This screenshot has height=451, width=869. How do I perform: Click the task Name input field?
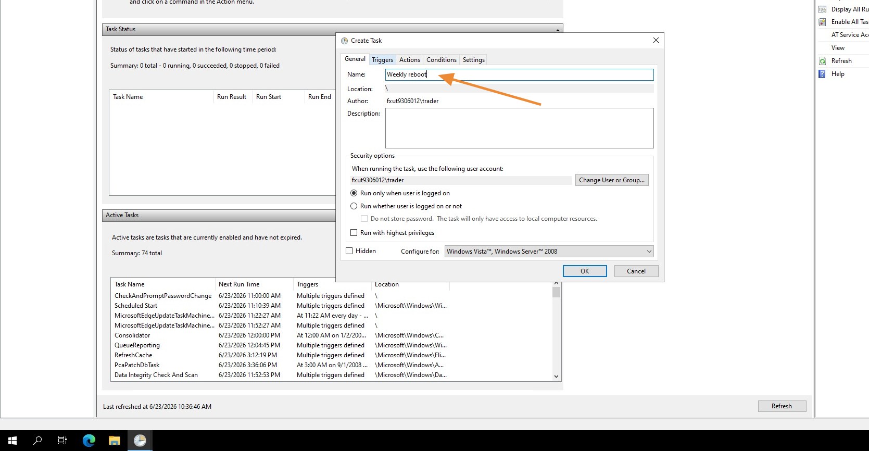click(519, 74)
